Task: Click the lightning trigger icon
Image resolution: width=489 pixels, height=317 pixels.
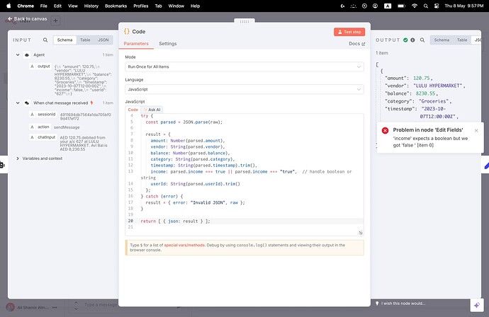Action: tap(91, 103)
